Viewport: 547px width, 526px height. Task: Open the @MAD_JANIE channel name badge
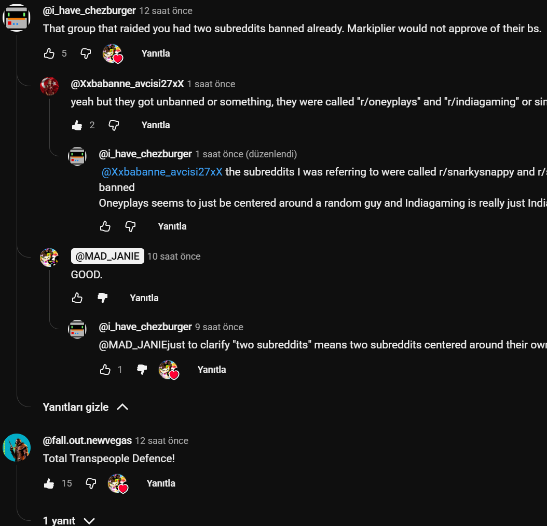(107, 256)
